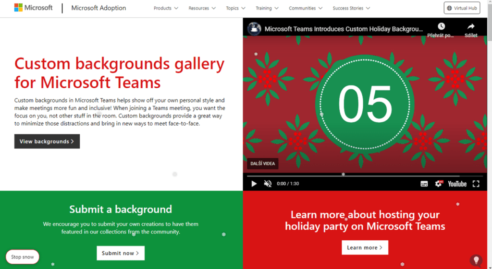Enter fullscreen mode for the video
The width and height of the screenshot is (492, 269).
coord(476,184)
